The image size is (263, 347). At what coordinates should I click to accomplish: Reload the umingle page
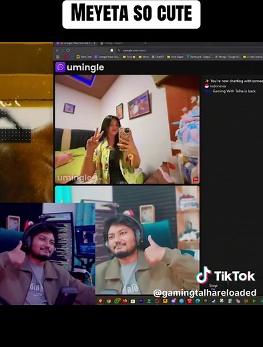[x=68, y=50]
